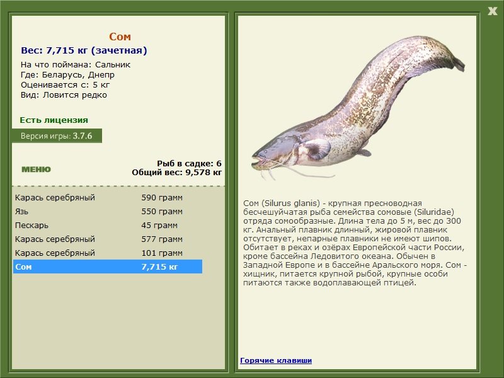Select the Пескарь 45 грамм row
The width and height of the screenshot is (504, 378).
[x=108, y=226]
